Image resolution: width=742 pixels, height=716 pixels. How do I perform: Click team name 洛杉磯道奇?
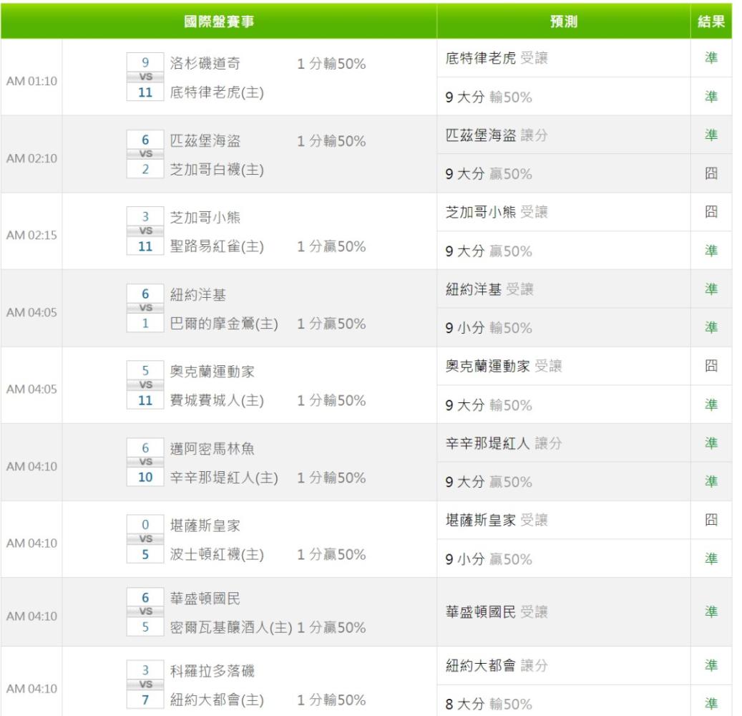(x=205, y=63)
